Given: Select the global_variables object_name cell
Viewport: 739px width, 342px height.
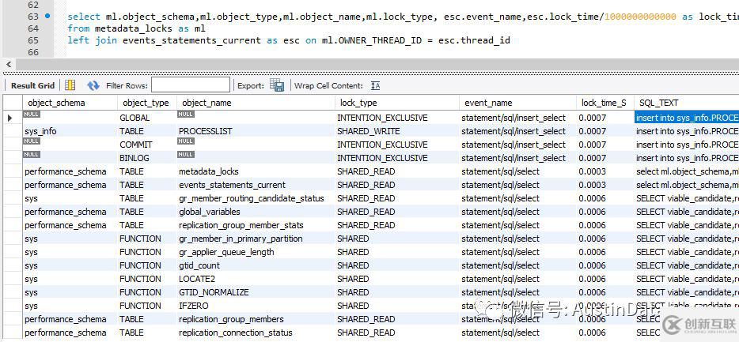Looking at the screenshot, I should coord(256,212).
